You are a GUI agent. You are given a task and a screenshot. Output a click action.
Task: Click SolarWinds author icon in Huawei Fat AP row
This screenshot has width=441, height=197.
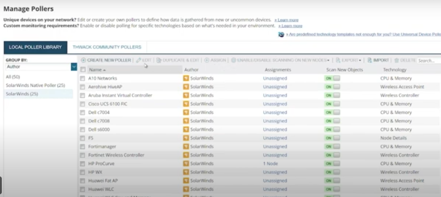pyautogui.click(x=186, y=181)
